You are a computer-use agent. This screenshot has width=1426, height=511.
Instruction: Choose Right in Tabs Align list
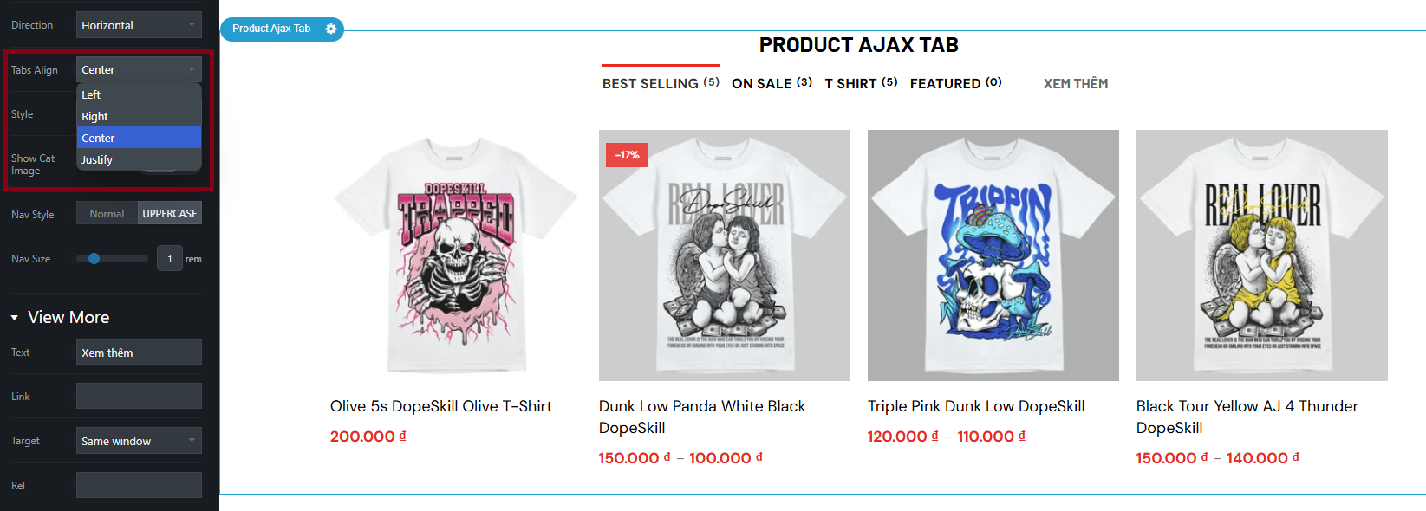point(139,116)
